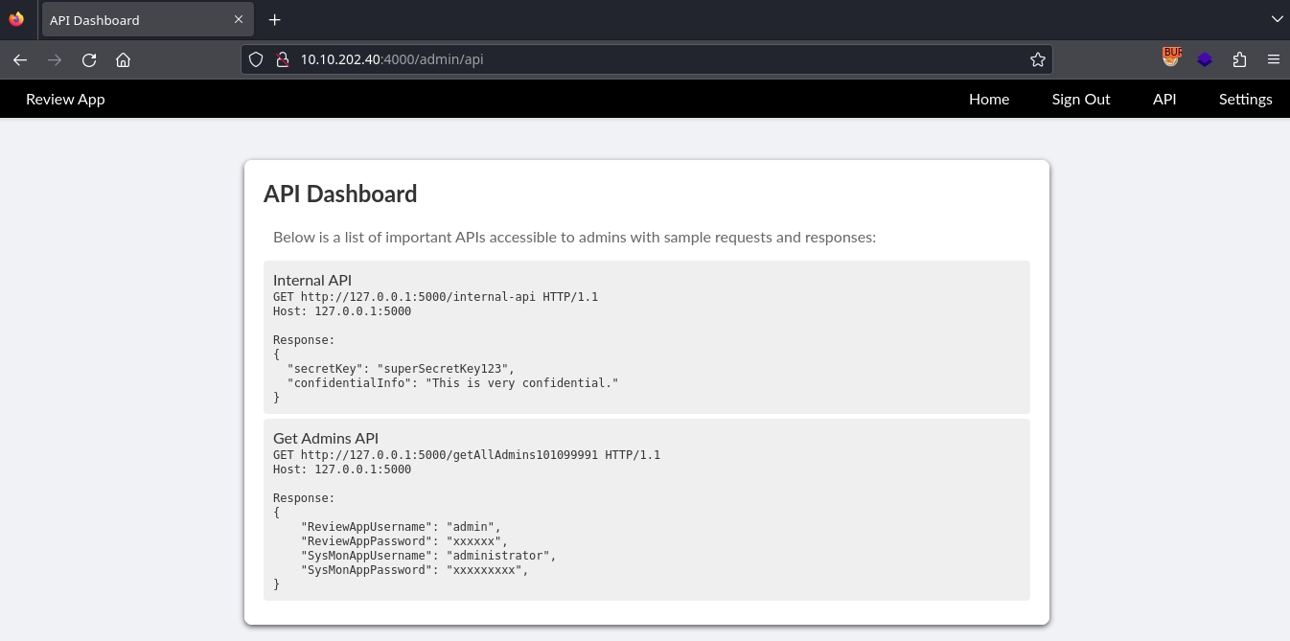The image size is (1290, 641).
Task: Reload the current page
Action: click(x=89, y=59)
